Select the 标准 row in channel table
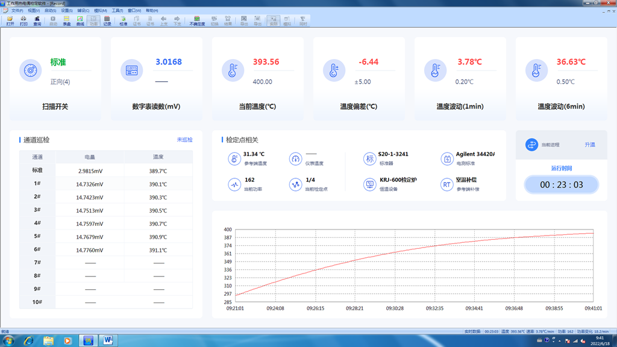 (106, 170)
